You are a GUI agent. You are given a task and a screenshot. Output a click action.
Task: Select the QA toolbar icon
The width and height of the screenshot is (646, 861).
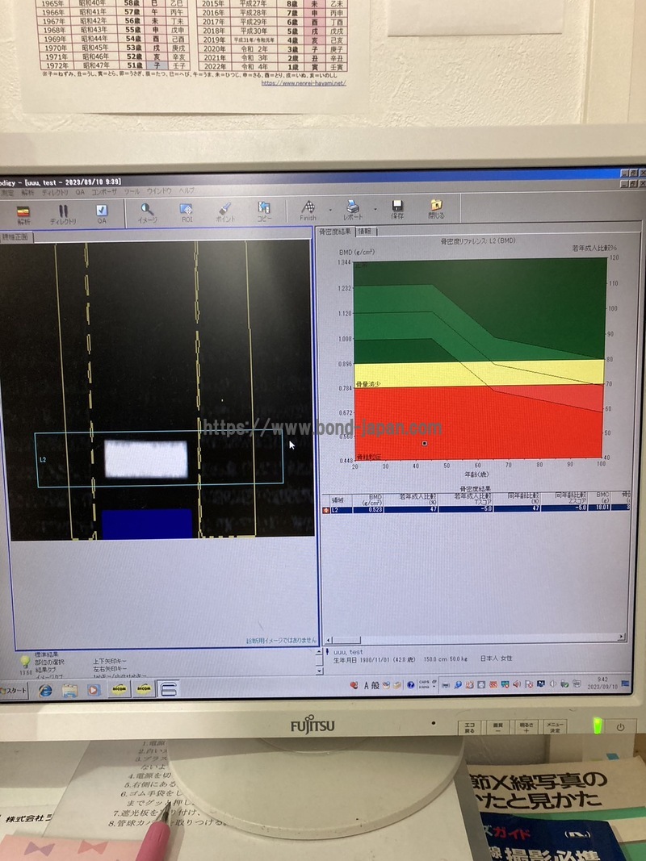click(x=102, y=211)
